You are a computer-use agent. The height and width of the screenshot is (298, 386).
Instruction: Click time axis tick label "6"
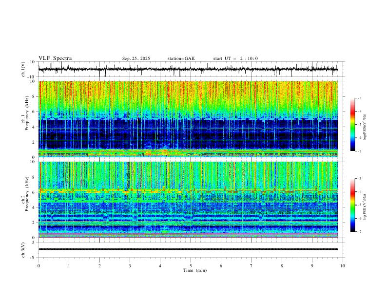pos(221,266)
